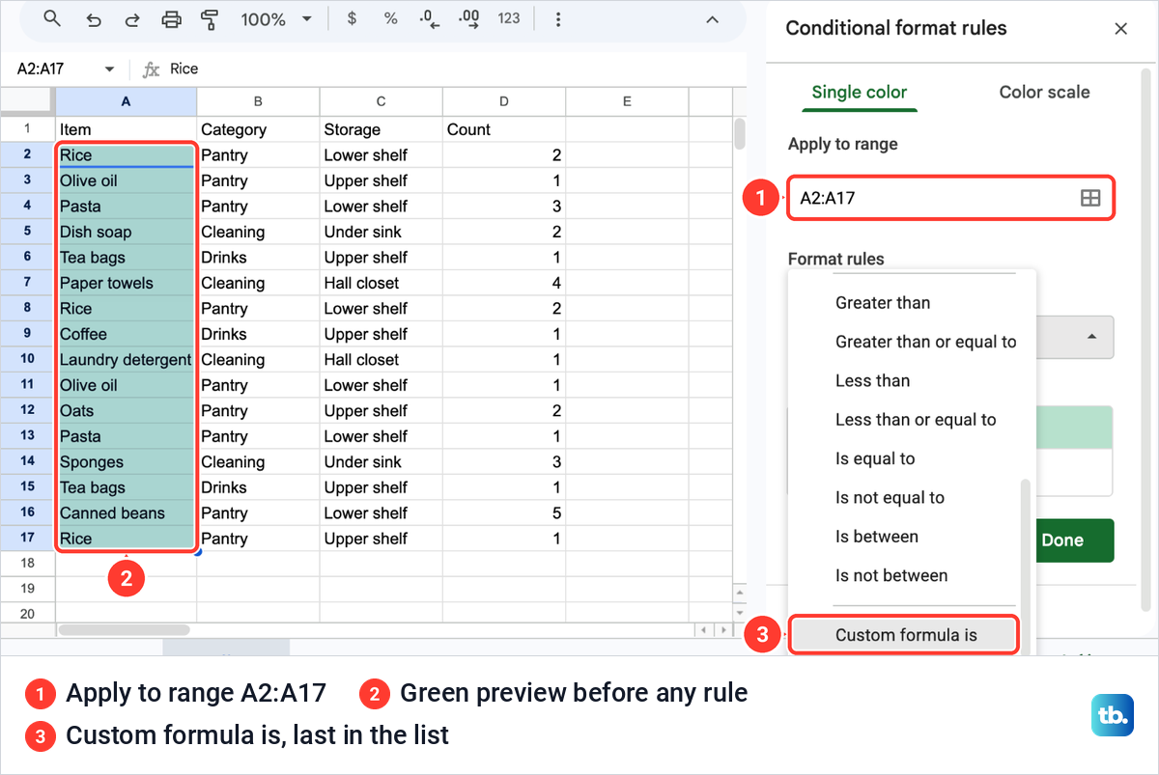
Task: Click the Paper towels cell
Action: pos(126,283)
